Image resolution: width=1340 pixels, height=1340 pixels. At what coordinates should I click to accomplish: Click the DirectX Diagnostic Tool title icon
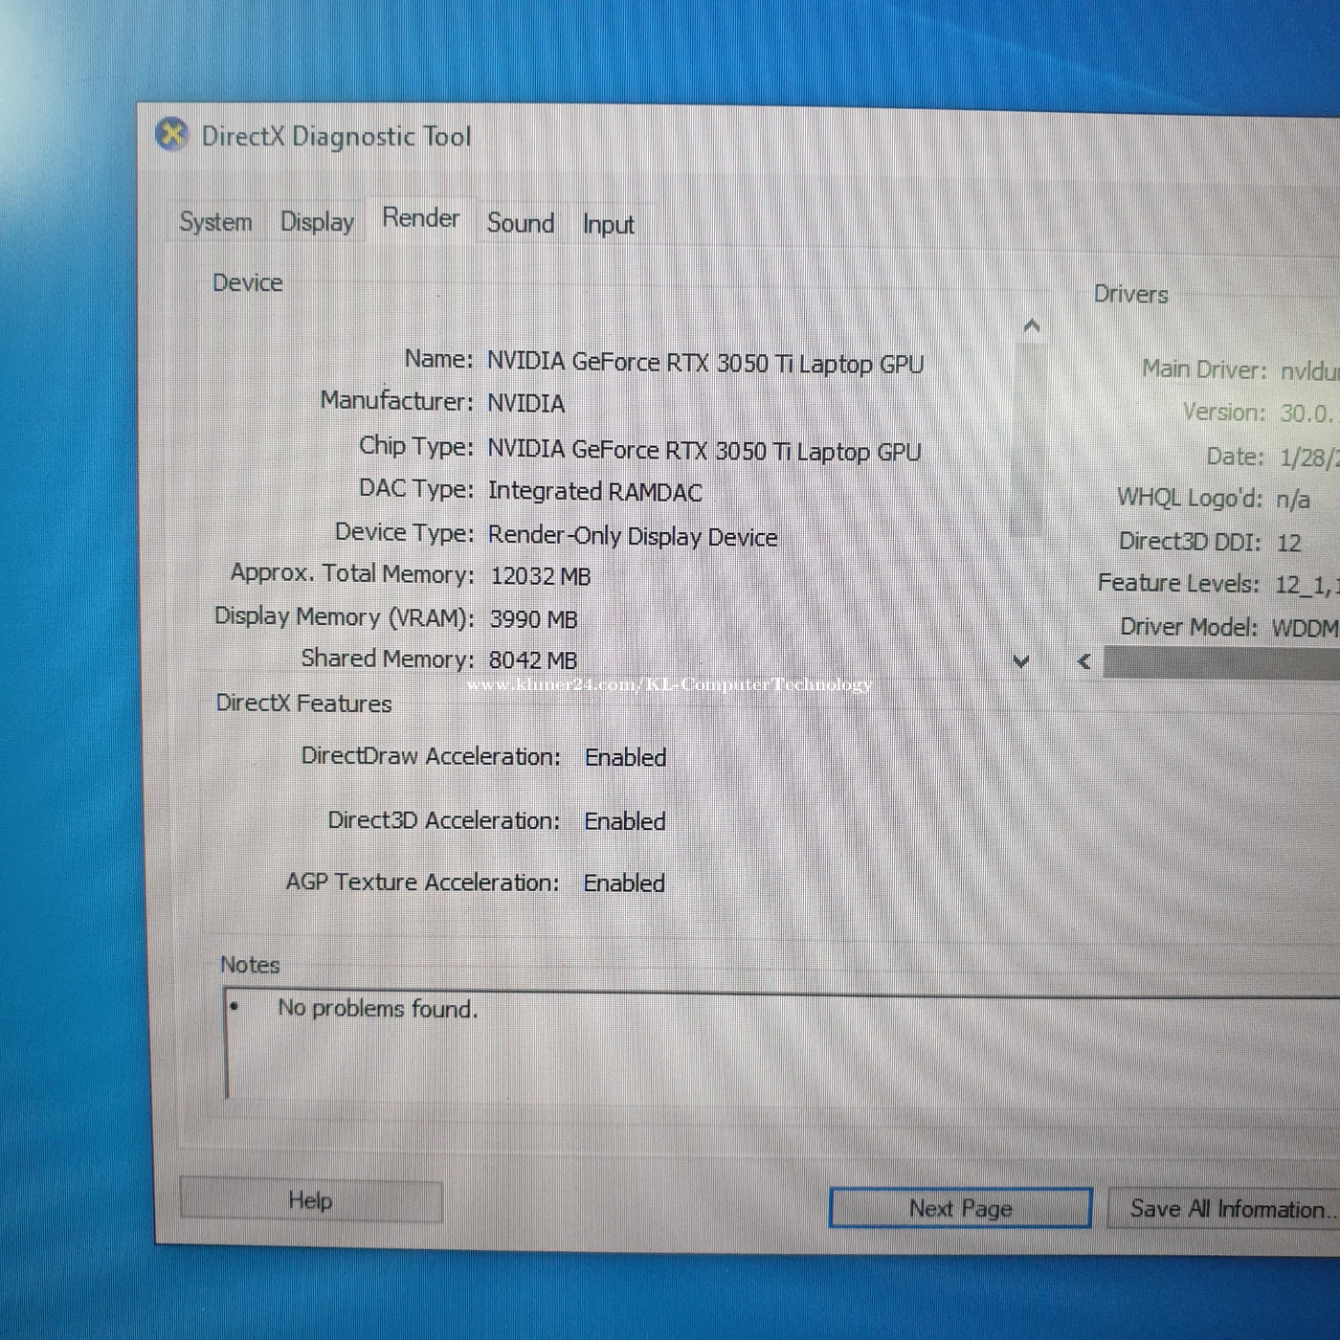(x=171, y=135)
